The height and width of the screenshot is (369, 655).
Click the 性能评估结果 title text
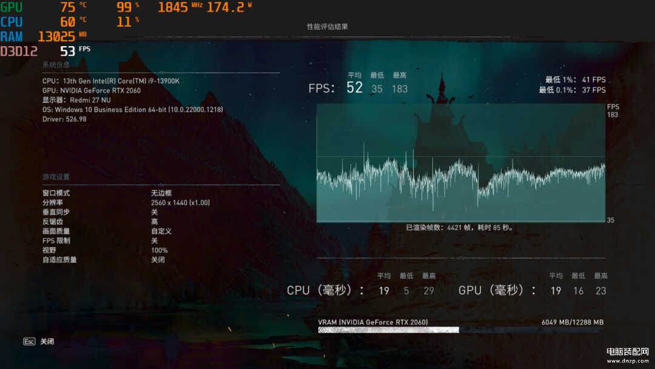click(x=327, y=26)
